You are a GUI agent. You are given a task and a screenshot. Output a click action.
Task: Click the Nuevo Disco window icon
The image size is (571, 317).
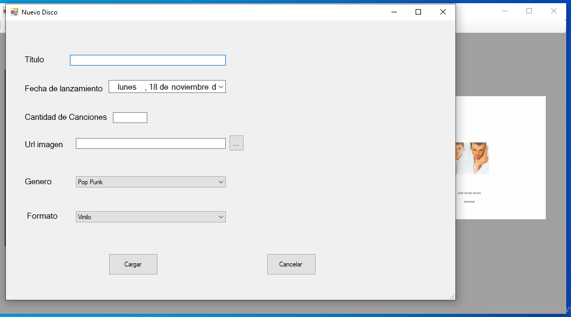[14, 12]
